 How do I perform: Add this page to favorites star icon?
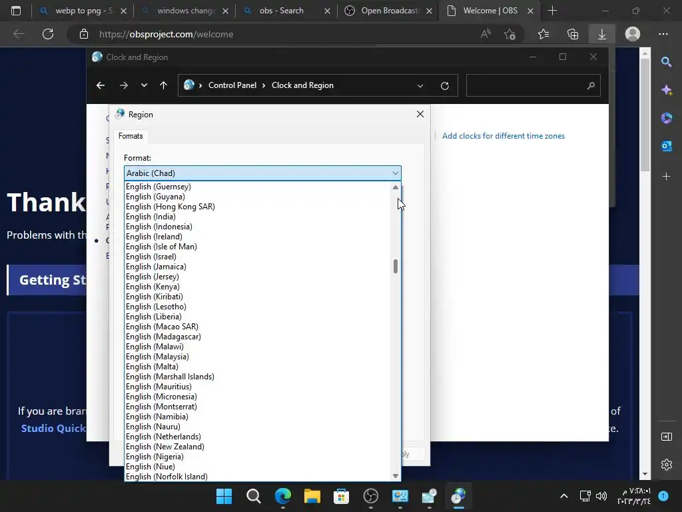tap(510, 34)
